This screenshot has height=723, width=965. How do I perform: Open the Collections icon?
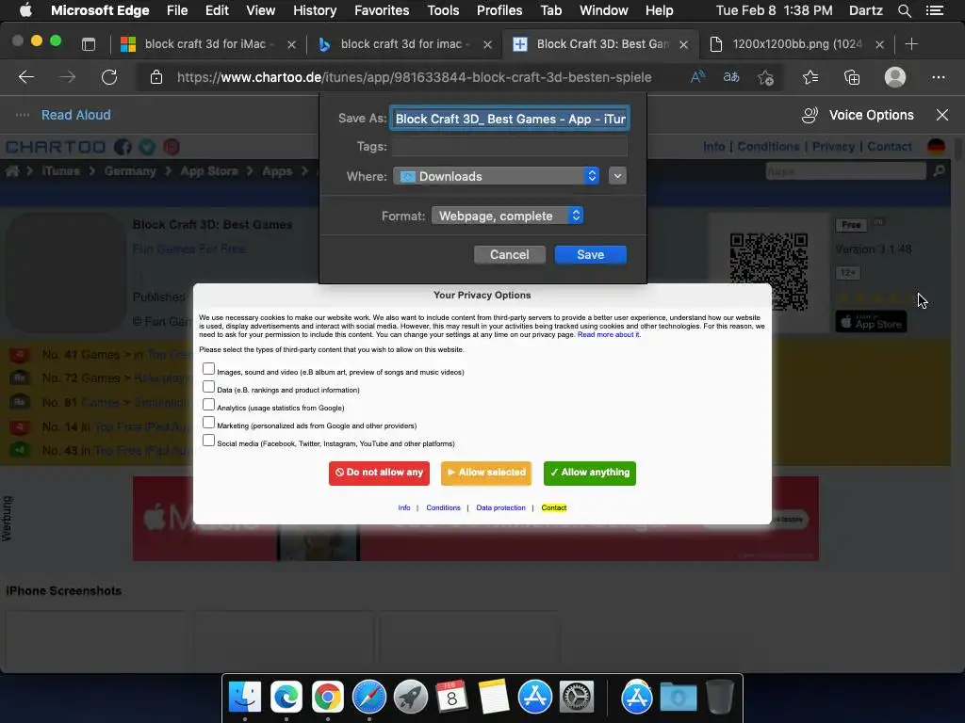click(852, 77)
